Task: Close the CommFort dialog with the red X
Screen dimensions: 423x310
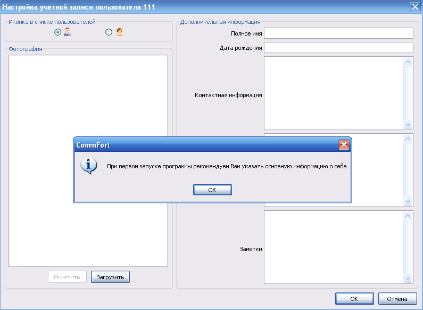Action: (x=344, y=145)
